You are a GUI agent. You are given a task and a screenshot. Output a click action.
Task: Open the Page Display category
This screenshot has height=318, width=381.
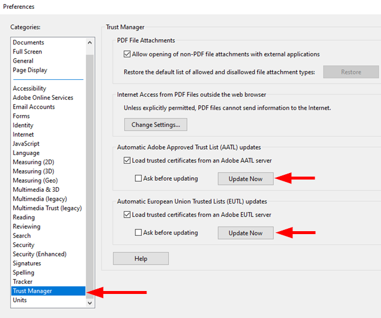[30, 70]
